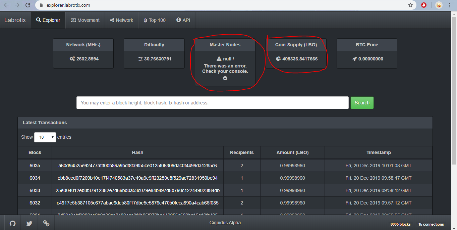Select the Master Nodes panel heading
This screenshot has width=457, height=230.
pos(225,45)
